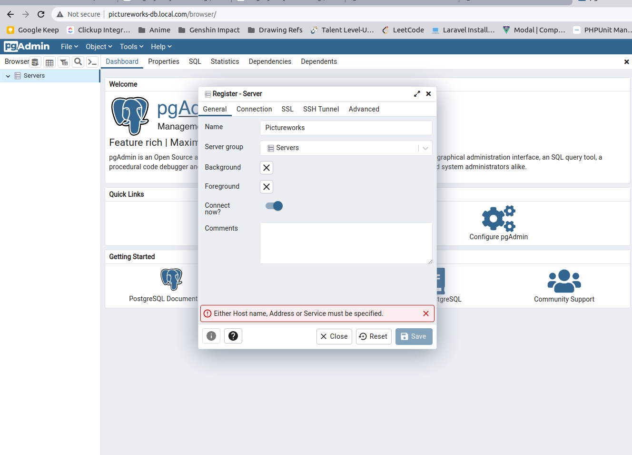Open the Server group dropdown

346,148
